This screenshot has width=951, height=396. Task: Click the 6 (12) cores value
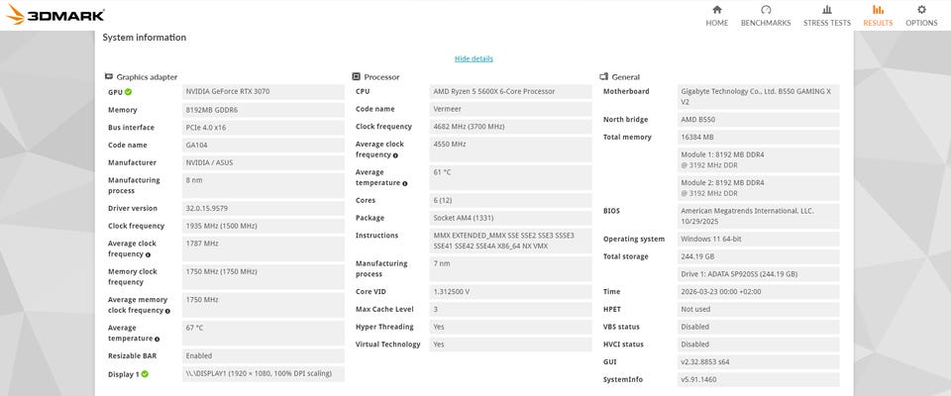[511, 200]
